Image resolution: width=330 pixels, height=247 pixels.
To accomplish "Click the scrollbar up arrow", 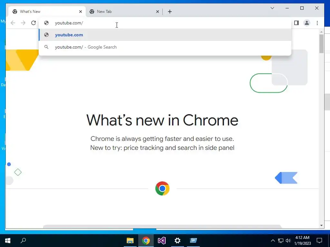I will (x=321, y=32).
